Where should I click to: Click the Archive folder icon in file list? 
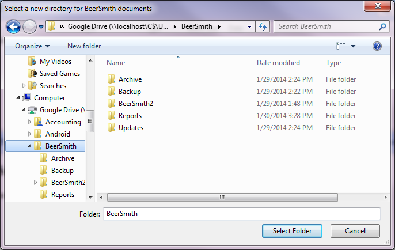[x=111, y=79]
